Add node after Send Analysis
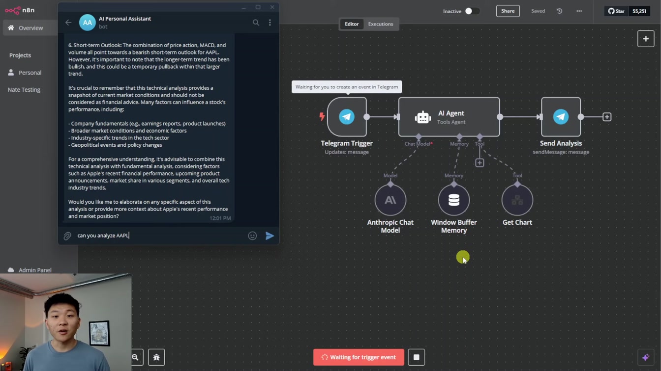Viewport: 661px width, 371px height. pos(607,117)
